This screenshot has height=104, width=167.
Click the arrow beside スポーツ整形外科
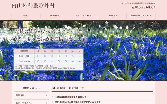point(47,103)
